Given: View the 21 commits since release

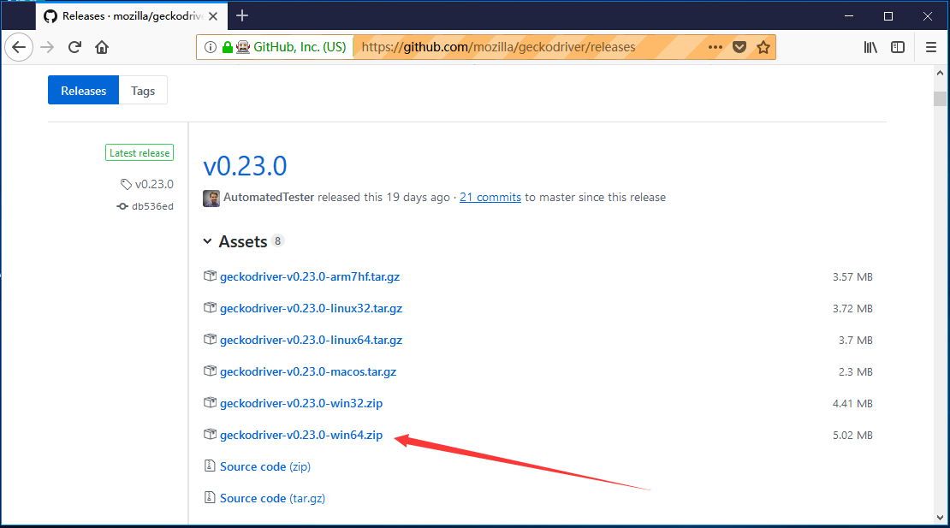Looking at the screenshot, I should (490, 198).
